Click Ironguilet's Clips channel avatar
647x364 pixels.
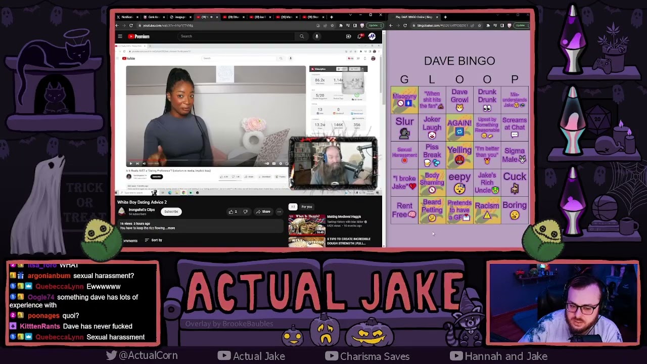122,211
